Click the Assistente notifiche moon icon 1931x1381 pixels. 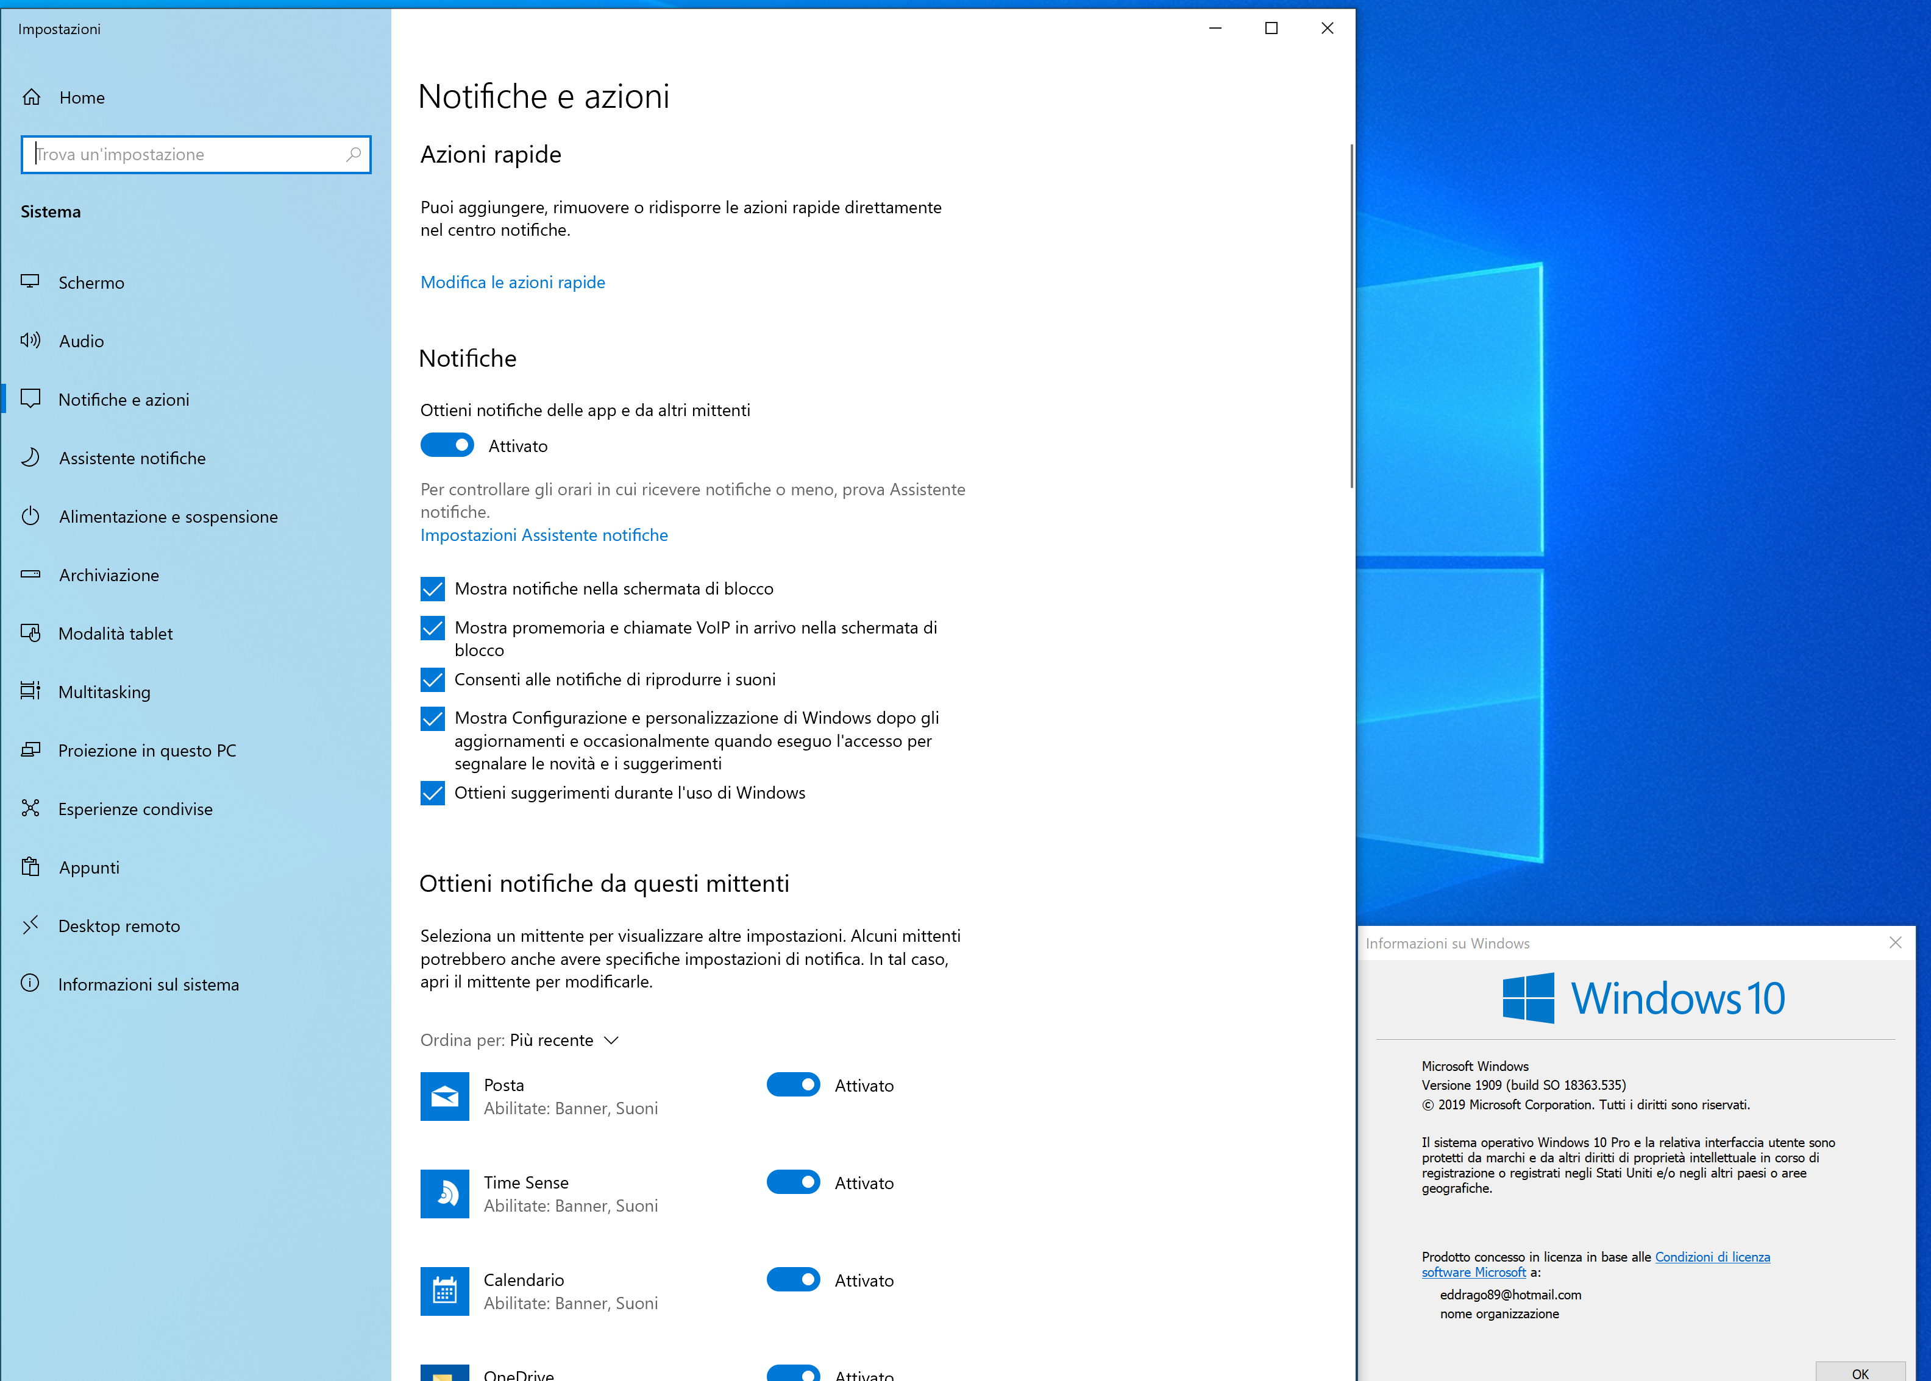coord(30,457)
